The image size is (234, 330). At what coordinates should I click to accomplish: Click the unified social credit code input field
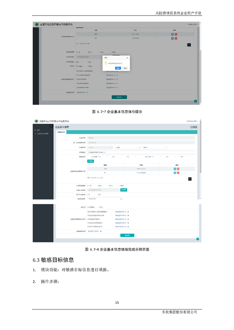tap(141, 143)
